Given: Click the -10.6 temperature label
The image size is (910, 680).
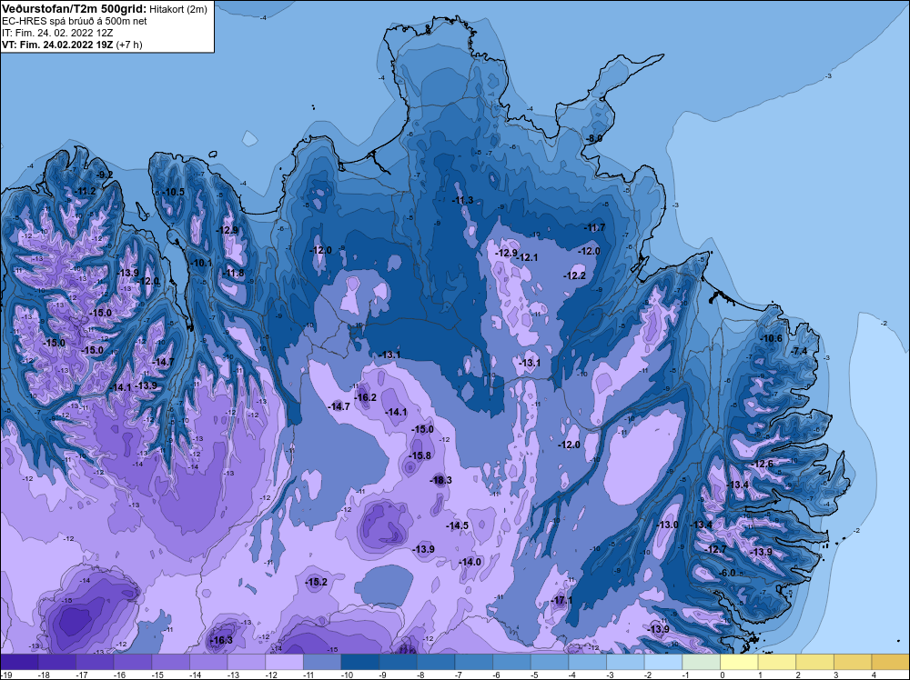Looking at the screenshot, I should [x=772, y=338].
